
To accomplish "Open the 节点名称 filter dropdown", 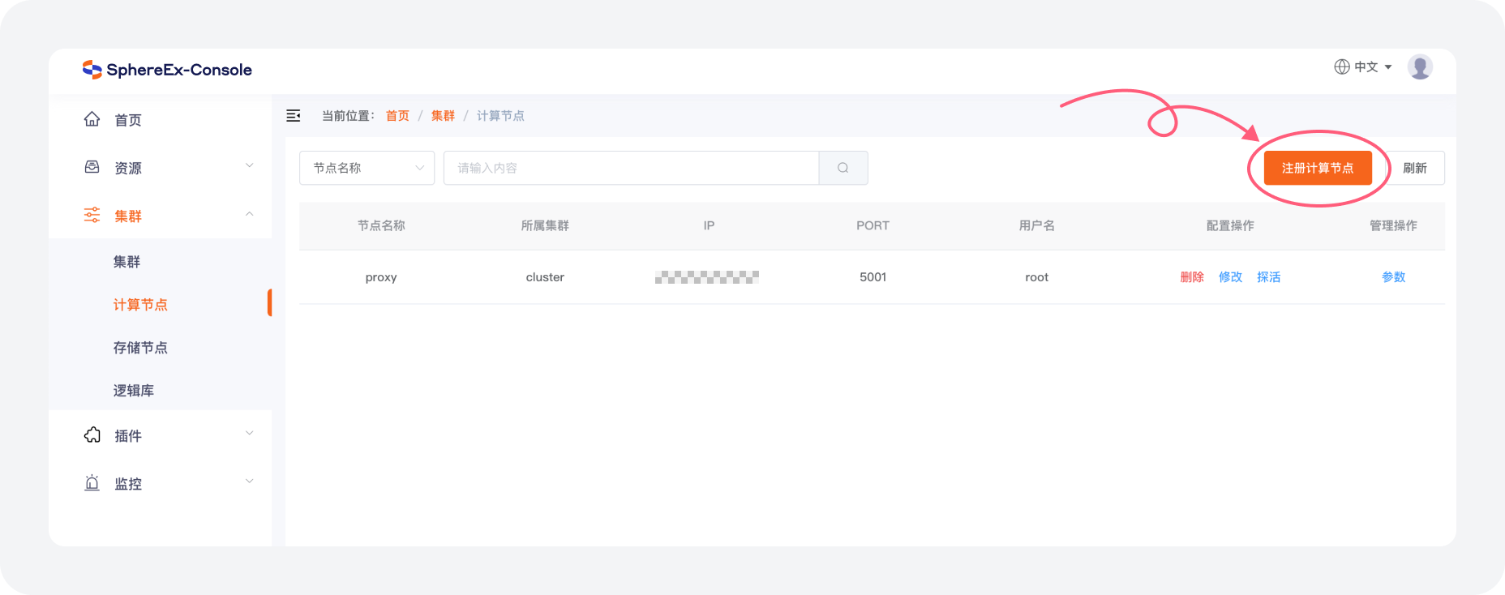I will (367, 168).
